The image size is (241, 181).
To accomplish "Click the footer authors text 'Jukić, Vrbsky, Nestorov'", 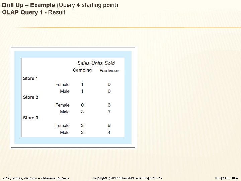I will pyautogui.click(x=19, y=178).
